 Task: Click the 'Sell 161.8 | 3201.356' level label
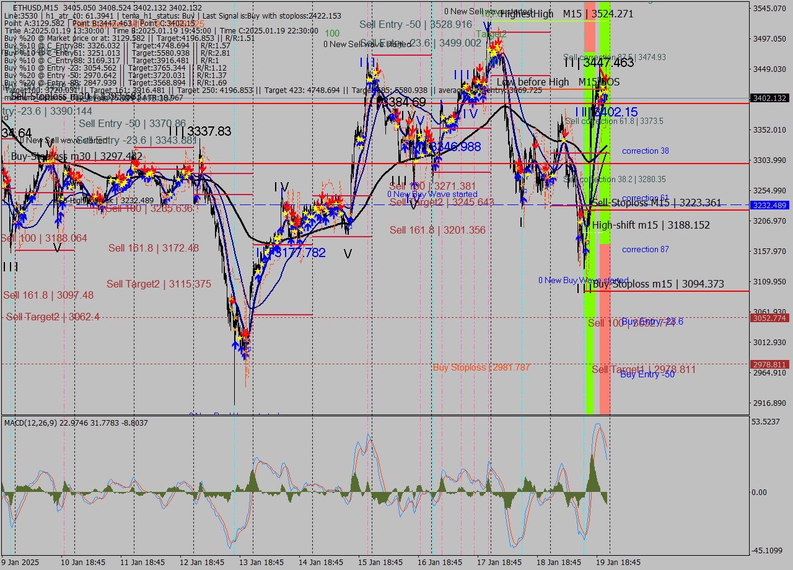click(437, 230)
